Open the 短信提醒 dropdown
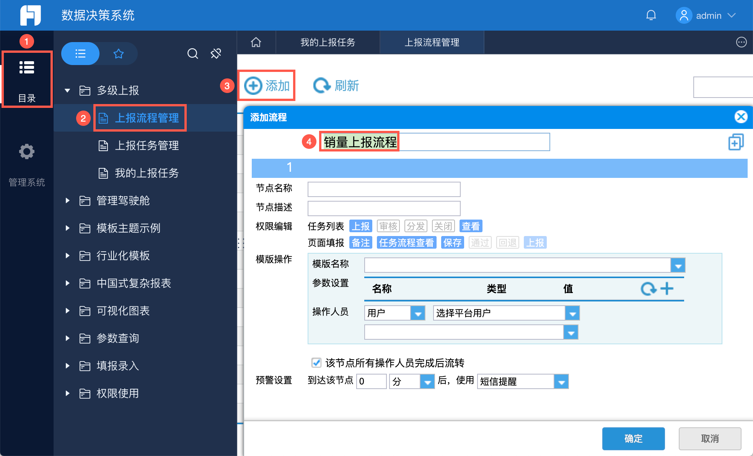The image size is (753, 456). point(561,381)
